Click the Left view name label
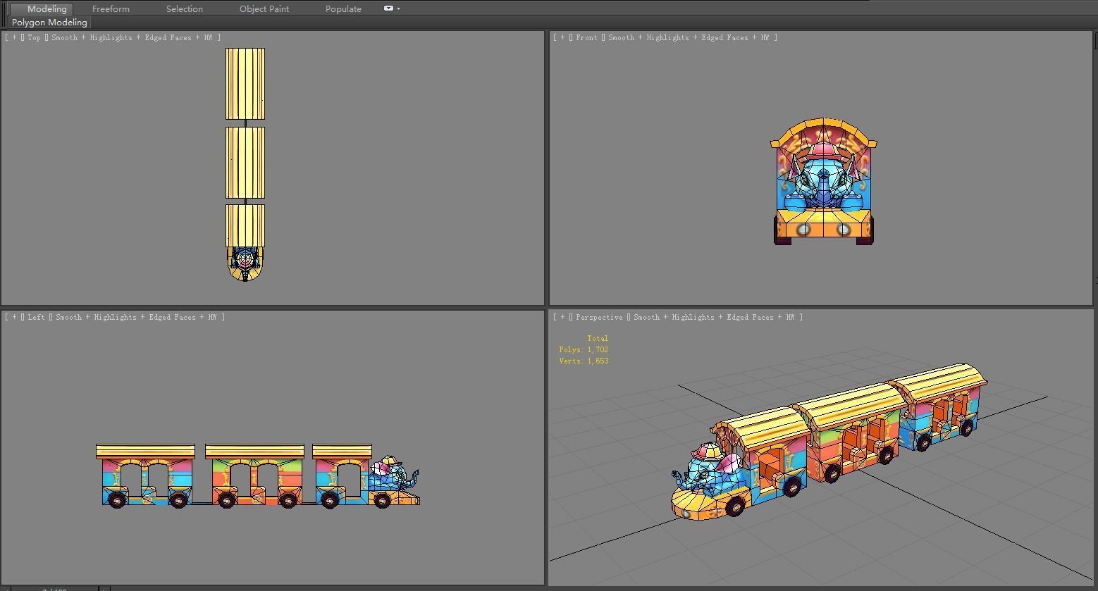Screen dimensions: 1098x591 pyautogui.click(x=36, y=317)
